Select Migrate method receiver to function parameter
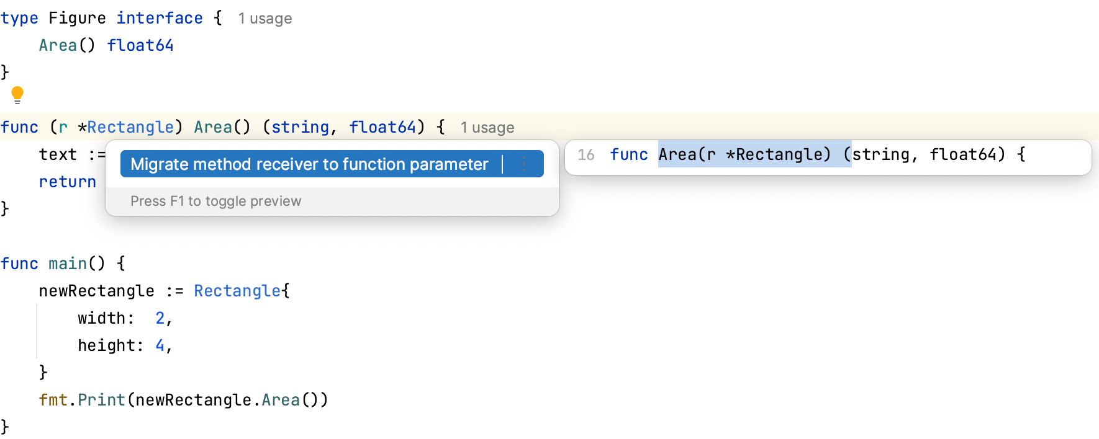Viewport: 1099px width, 439px height. 309,164
